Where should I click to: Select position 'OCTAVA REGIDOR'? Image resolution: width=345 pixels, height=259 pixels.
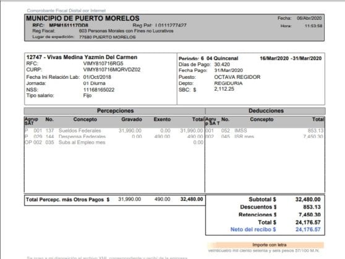pos(237,77)
